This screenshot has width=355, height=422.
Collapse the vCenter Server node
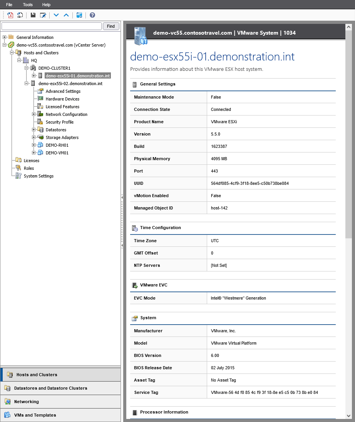(4, 45)
